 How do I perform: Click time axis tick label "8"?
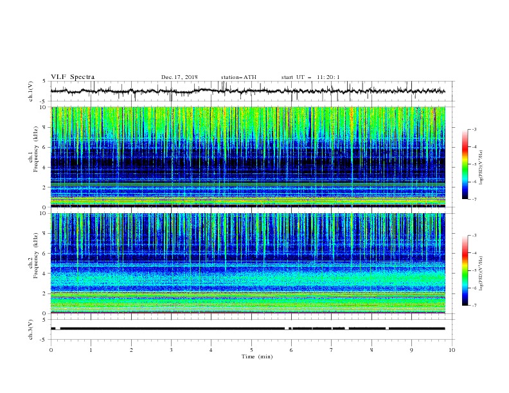(x=371, y=350)
